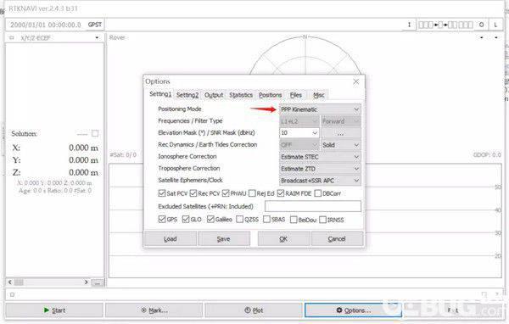The height and width of the screenshot is (324, 509).
Task: Open the Satellite Ephemeris Broadcast+SSR APC dropdown
Action: pos(320,181)
